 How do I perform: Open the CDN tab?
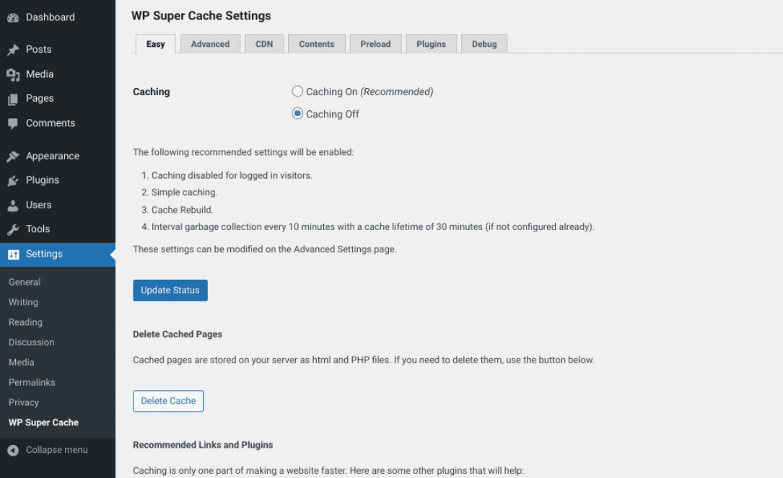click(264, 44)
